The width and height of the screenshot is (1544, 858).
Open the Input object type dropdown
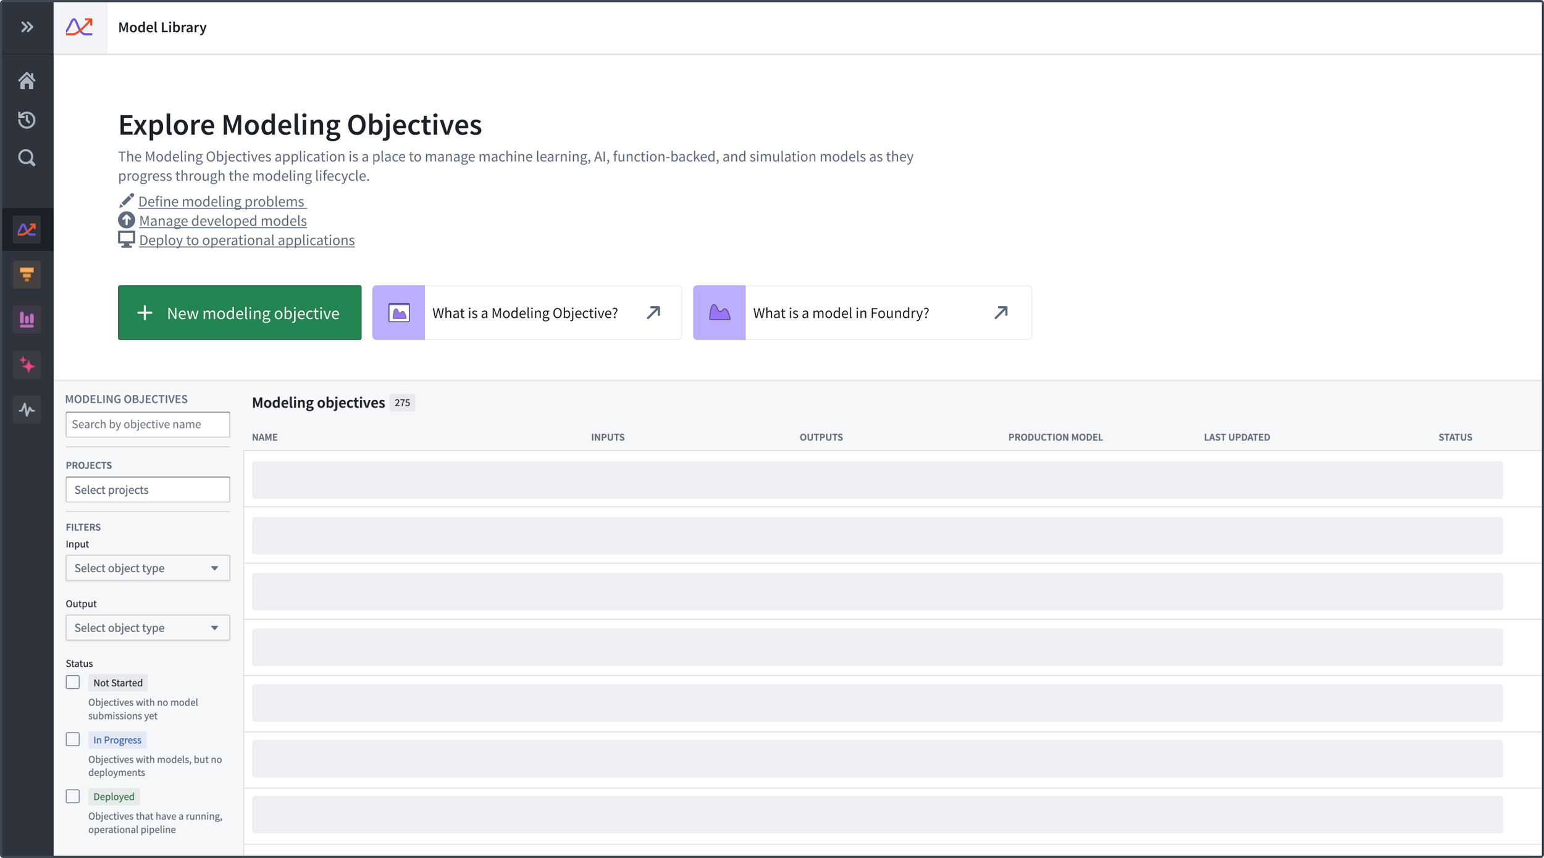coord(148,568)
